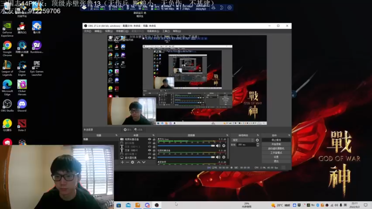This screenshot has height=209, width=372.
Task: Toggle visibility of 视频采集设备 source
Action: point(149,139)
